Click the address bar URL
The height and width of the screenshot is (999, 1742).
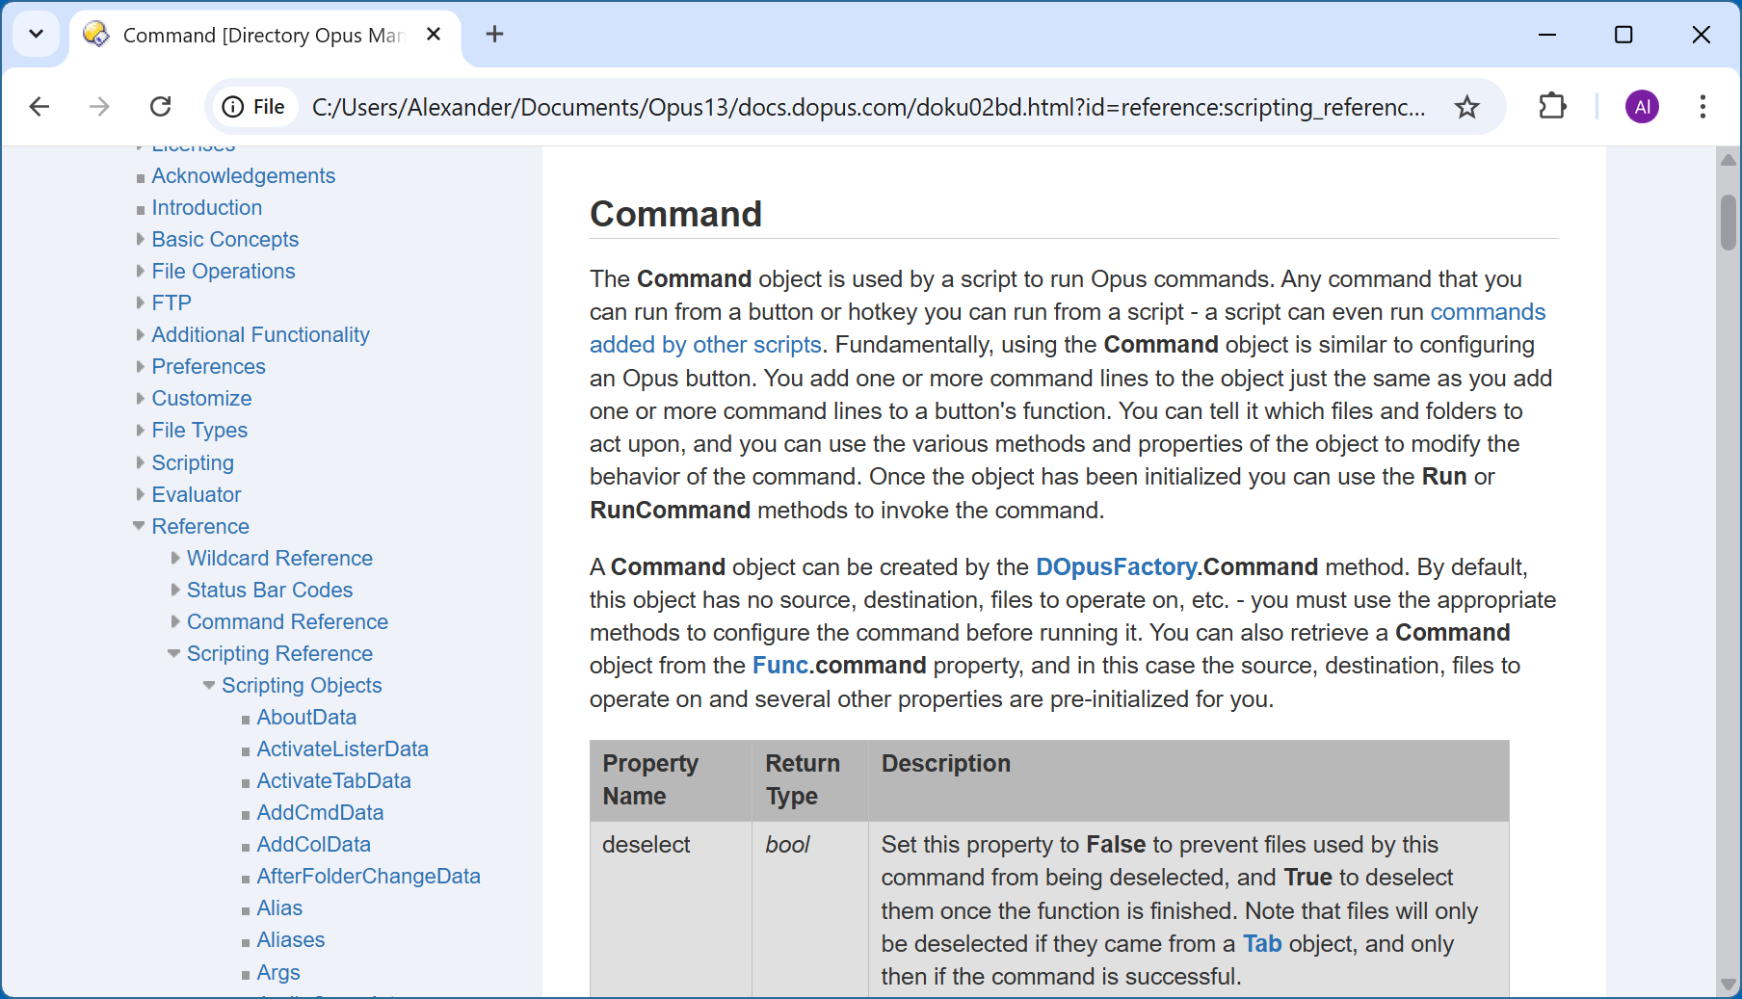point(867,107)
